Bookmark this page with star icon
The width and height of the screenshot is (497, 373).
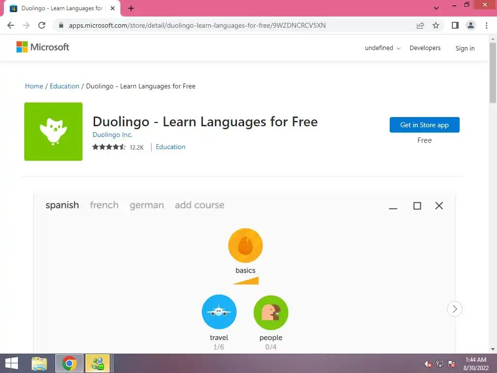(436, 25)
